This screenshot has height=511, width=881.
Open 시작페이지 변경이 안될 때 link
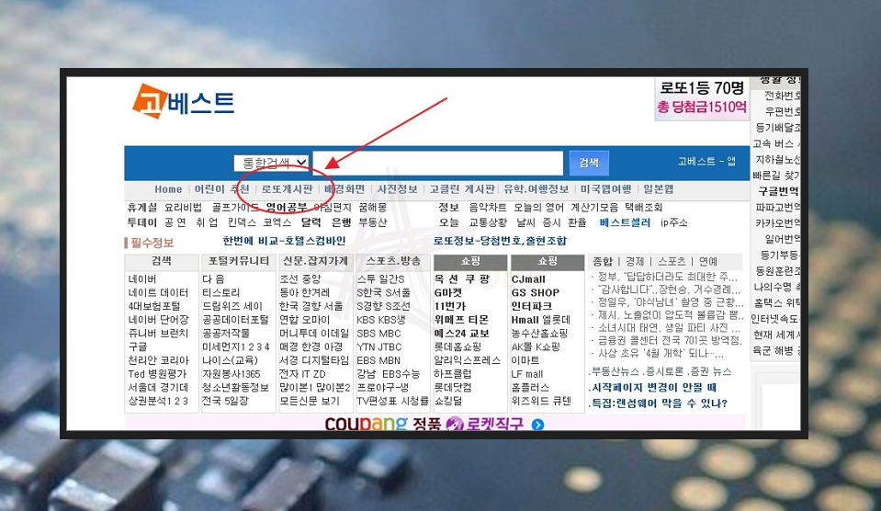tap(654, 387)
